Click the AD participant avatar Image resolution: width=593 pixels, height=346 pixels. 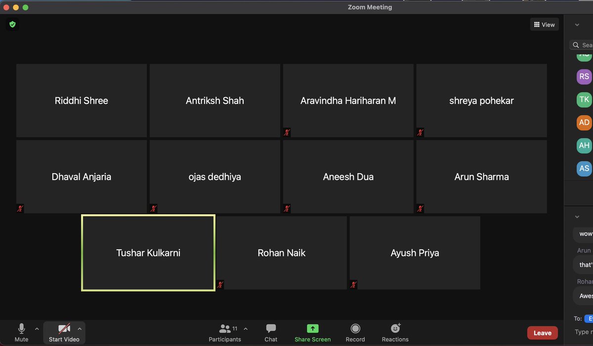click(x=584, y=122)
